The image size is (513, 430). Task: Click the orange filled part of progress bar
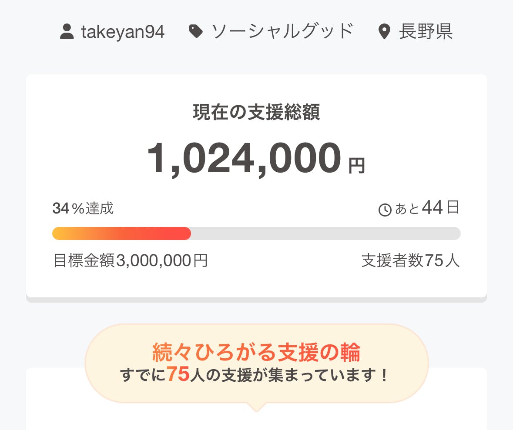121,233
